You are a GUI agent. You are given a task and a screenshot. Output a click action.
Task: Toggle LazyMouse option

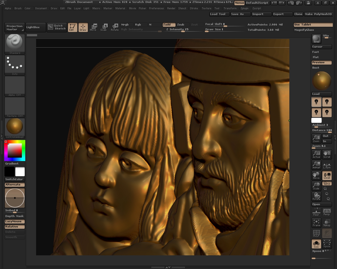tap(15, 221)
